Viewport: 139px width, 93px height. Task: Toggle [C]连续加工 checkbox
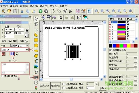(63, 84)
